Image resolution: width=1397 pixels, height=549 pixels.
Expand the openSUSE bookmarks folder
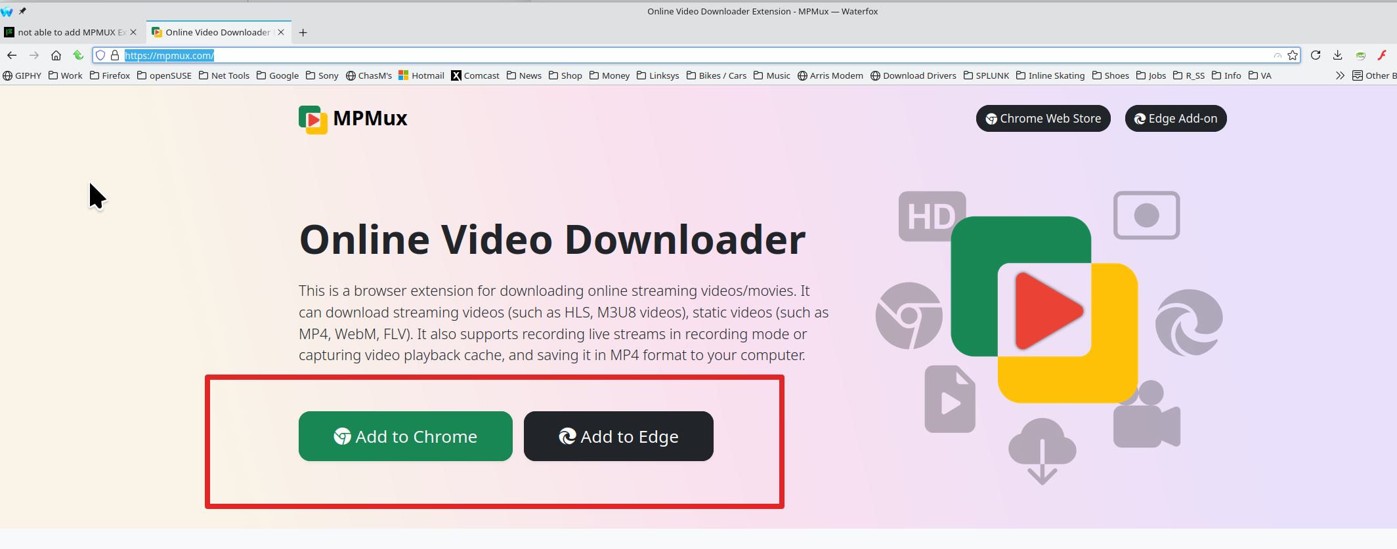tap(164, 75)
